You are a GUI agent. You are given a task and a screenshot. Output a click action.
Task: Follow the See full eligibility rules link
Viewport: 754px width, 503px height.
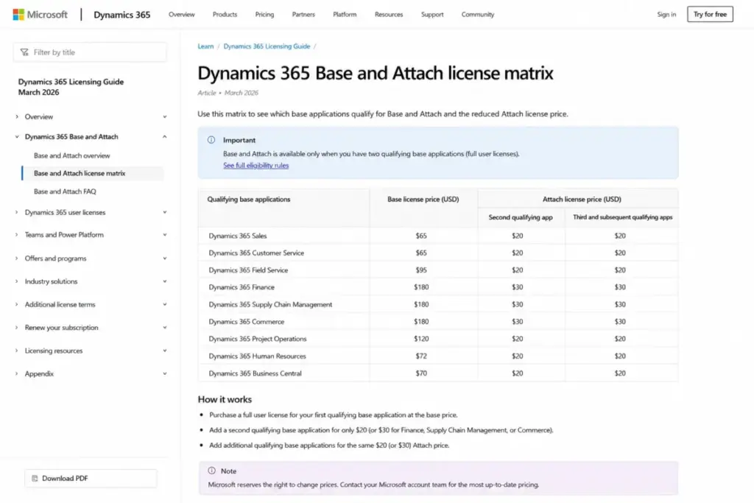(x=256, y=166)
